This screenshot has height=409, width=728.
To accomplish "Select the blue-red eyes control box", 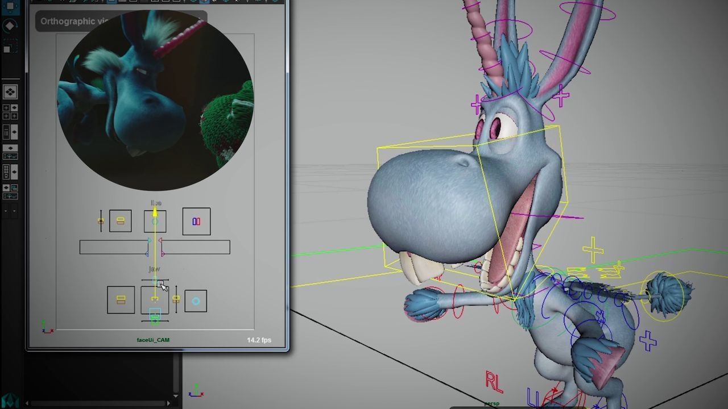I will 196,222.
